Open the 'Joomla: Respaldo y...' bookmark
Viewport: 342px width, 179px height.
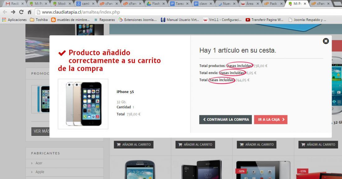(x=307, y=20)
